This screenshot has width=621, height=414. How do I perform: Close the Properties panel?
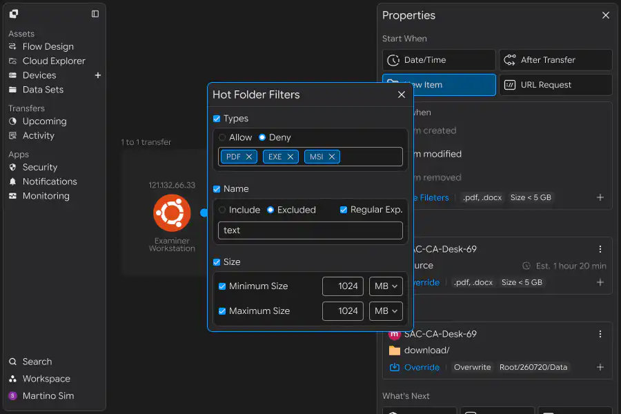pyautogui.click(x=606, y=15)
